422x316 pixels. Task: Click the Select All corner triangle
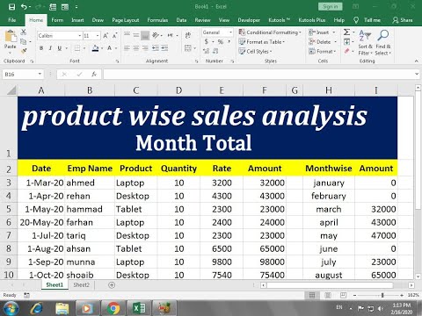pos(11,90)
